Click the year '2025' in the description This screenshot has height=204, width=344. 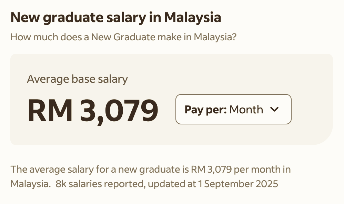tap(266, 184)
